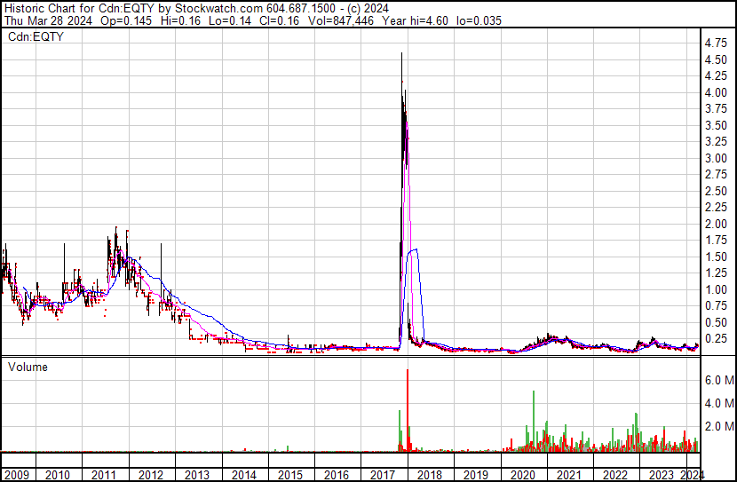This screenshot has height=482, width=737.
Task: Click the 6.0 M volume axis label
Action: [718, 380]
